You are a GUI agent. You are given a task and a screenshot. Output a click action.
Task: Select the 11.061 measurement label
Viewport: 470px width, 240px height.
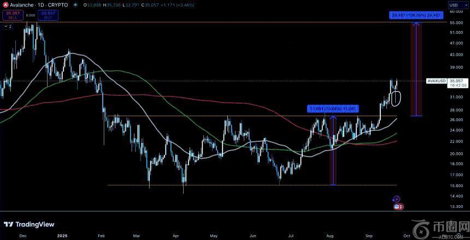pyautogui.click(x=333, y=109)
